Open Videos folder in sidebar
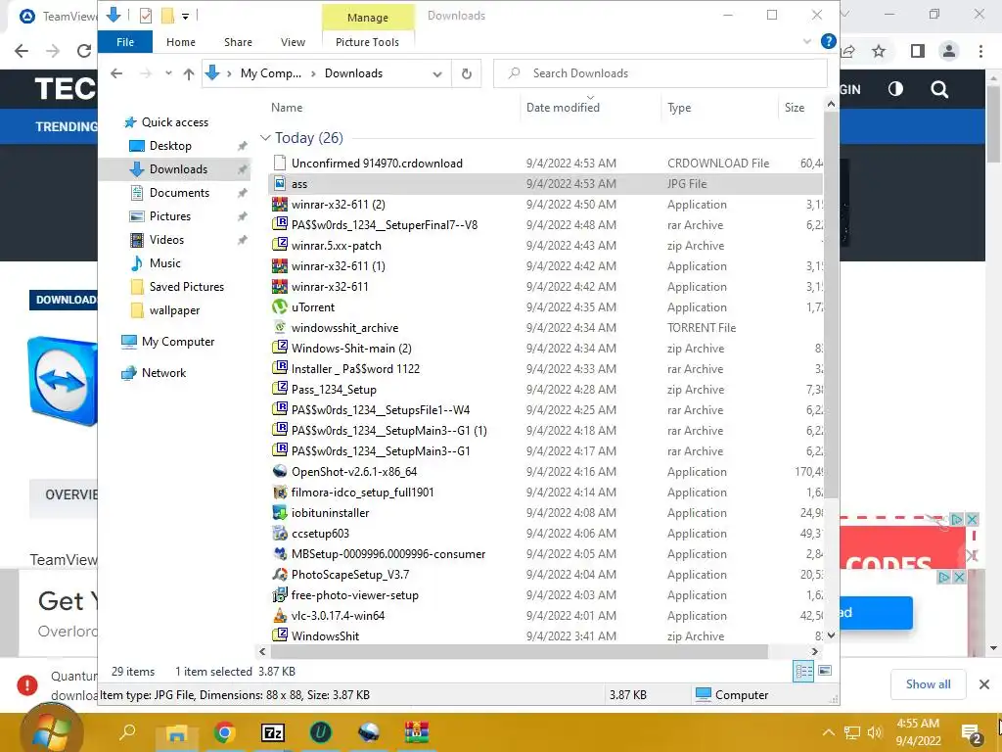This screenshot has width=1002, height=752. [x=166, y=240]
